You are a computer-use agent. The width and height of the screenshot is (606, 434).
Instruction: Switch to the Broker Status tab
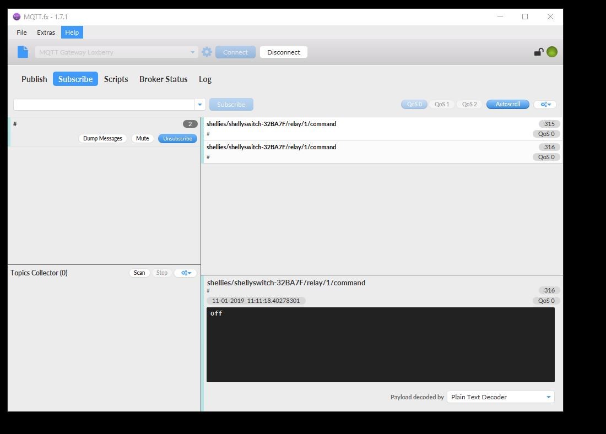164,79
